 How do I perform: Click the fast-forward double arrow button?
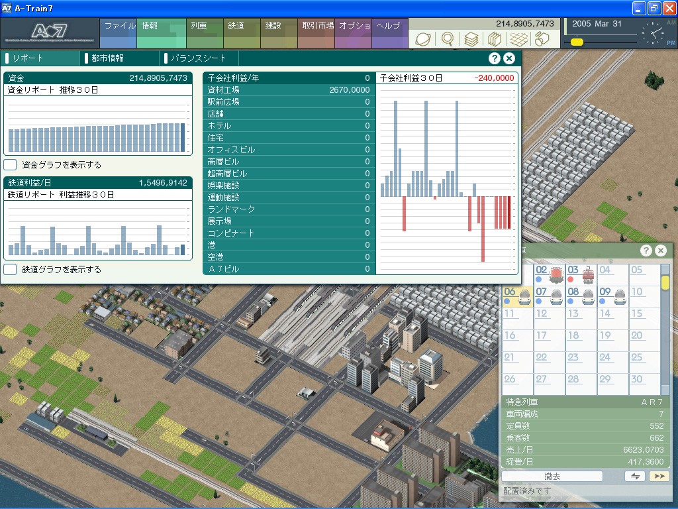coord(659,477)
